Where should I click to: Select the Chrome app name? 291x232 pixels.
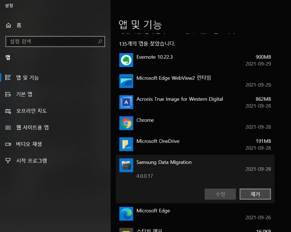click(145, 120)
